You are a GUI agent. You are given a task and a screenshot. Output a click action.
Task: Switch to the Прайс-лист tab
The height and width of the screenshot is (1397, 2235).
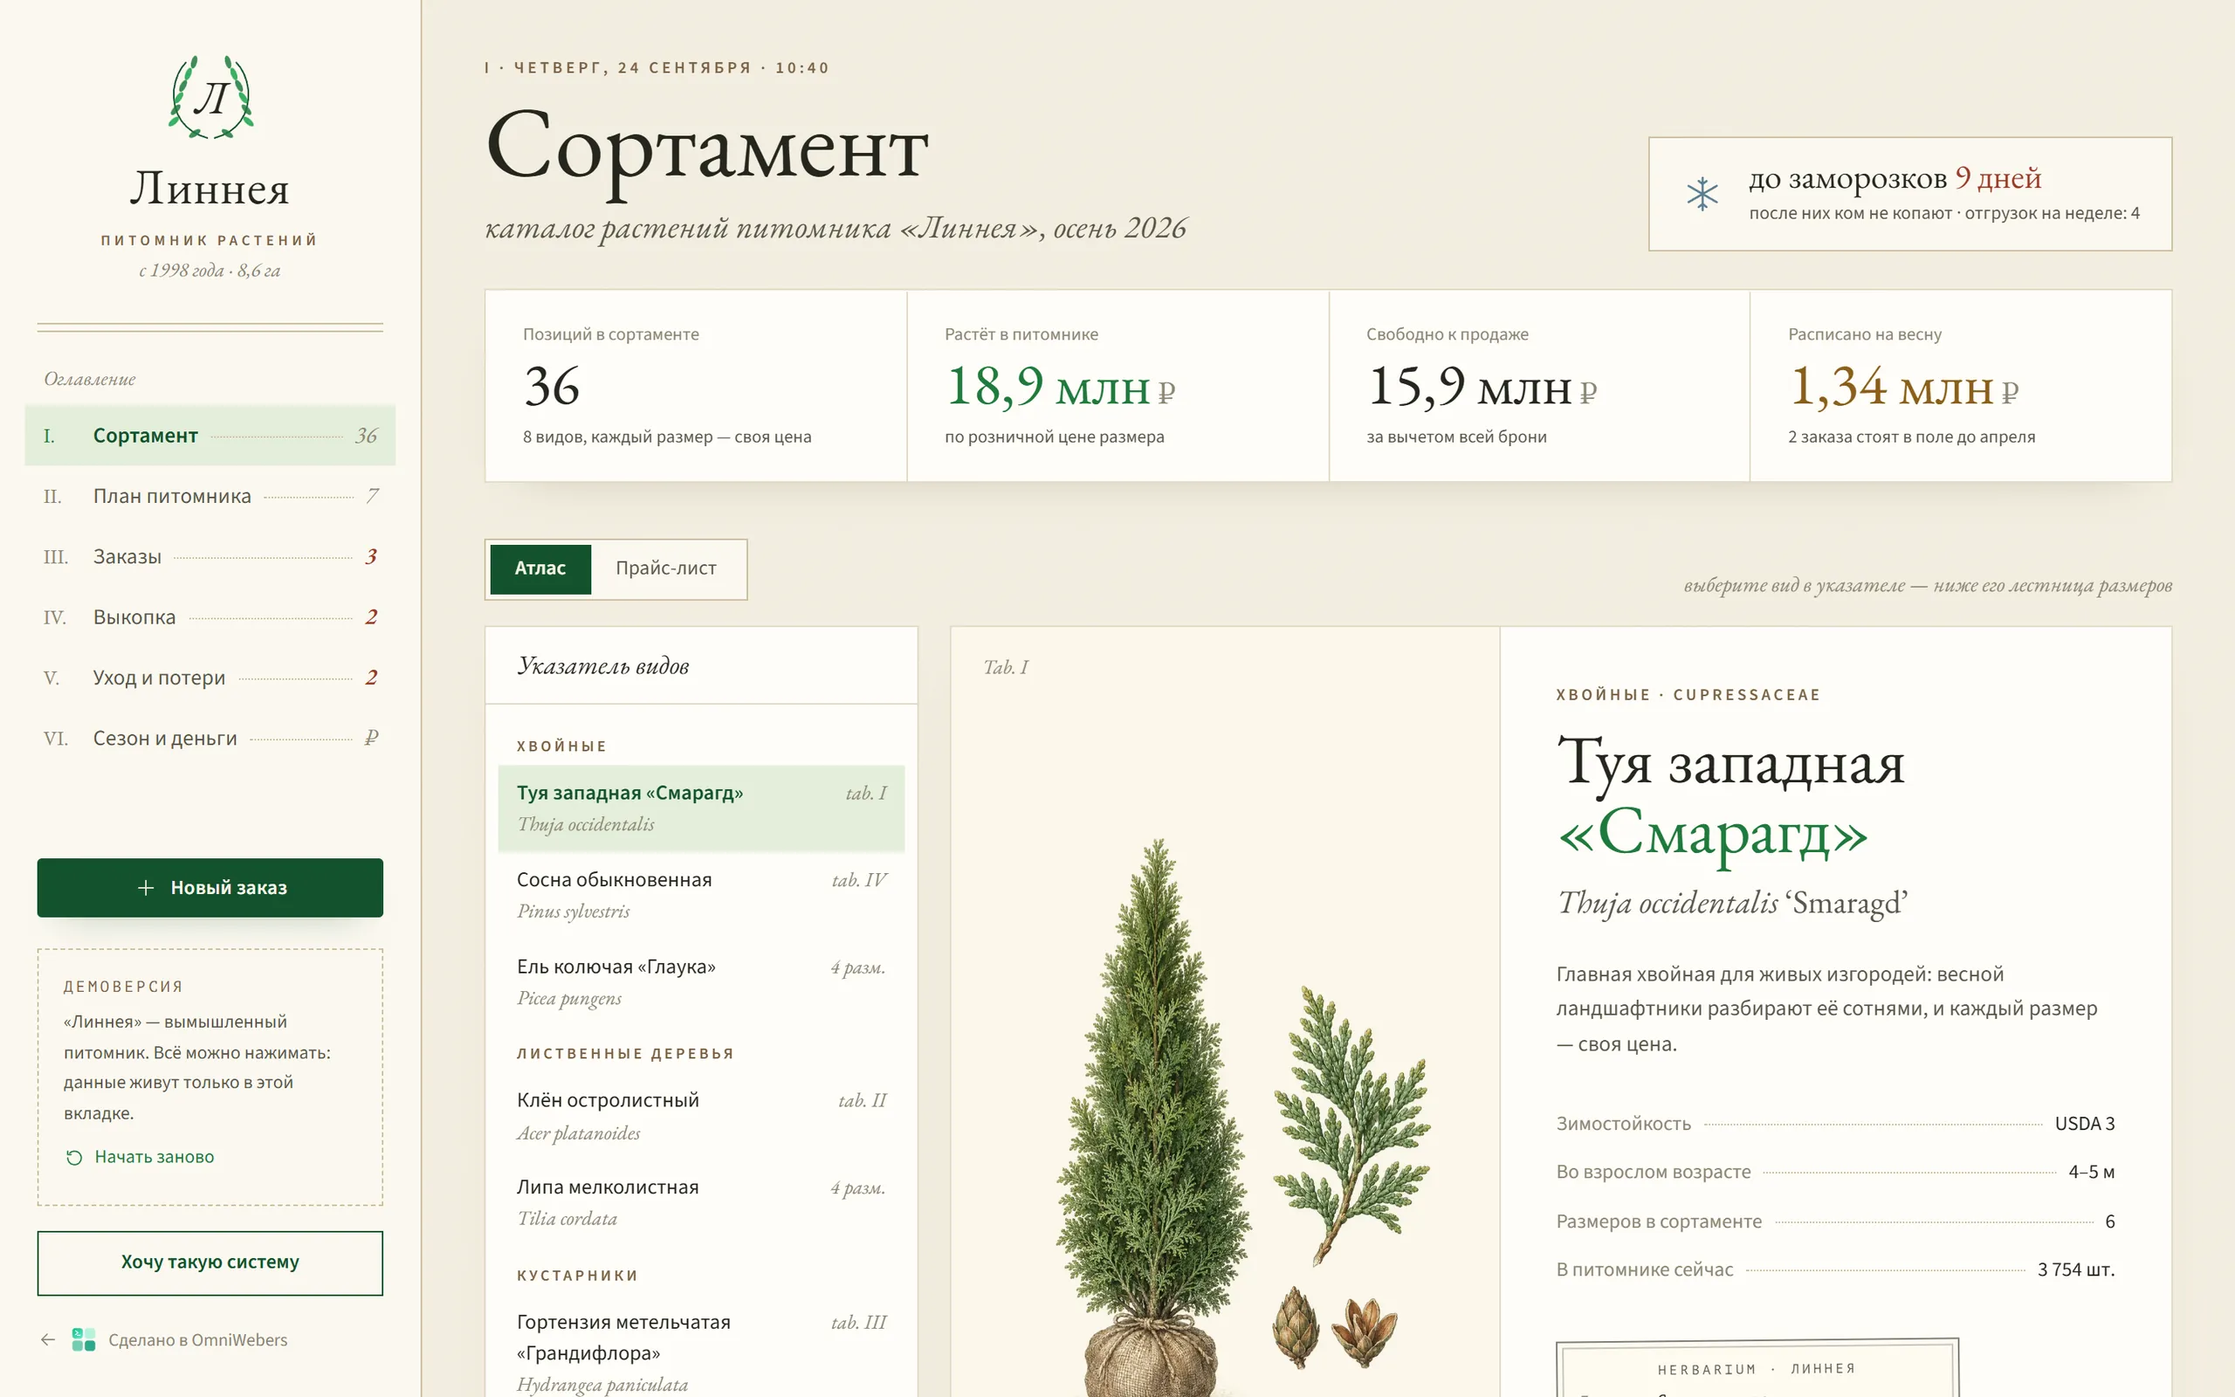[666, 569]
